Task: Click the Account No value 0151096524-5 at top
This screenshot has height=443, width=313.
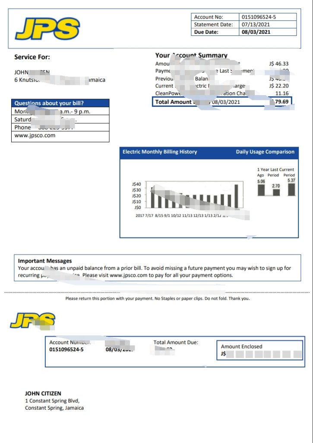Action: 259,17
